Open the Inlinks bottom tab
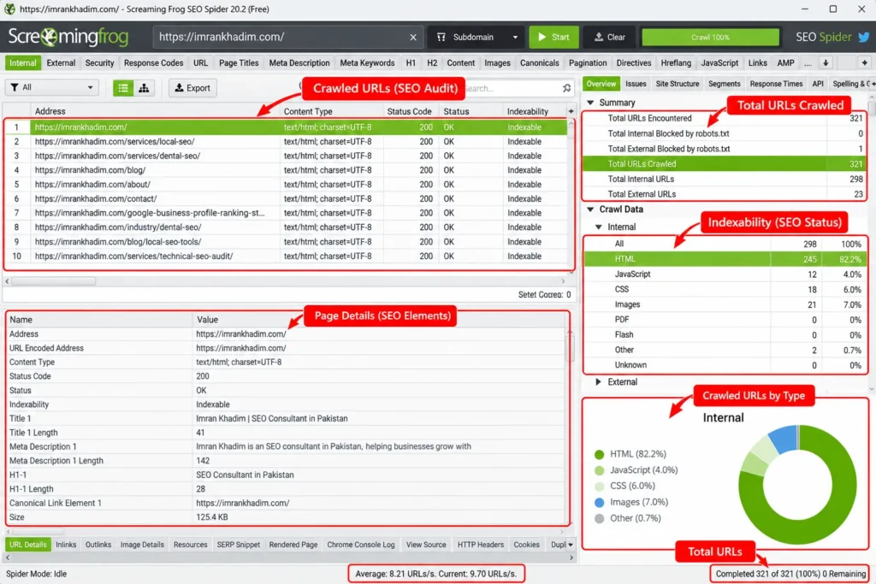The image size is (876, 584). pyautogui.click(x=66, y=545)
